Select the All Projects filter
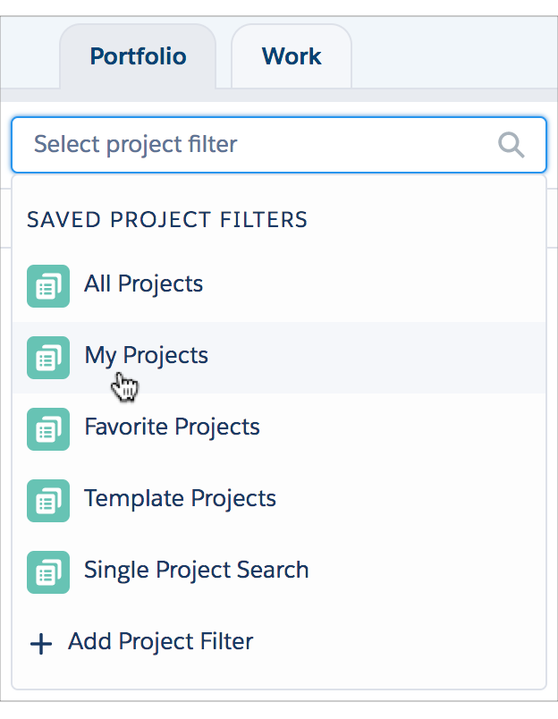This screenshot has height=719, width=558. [x=279, y=286]
